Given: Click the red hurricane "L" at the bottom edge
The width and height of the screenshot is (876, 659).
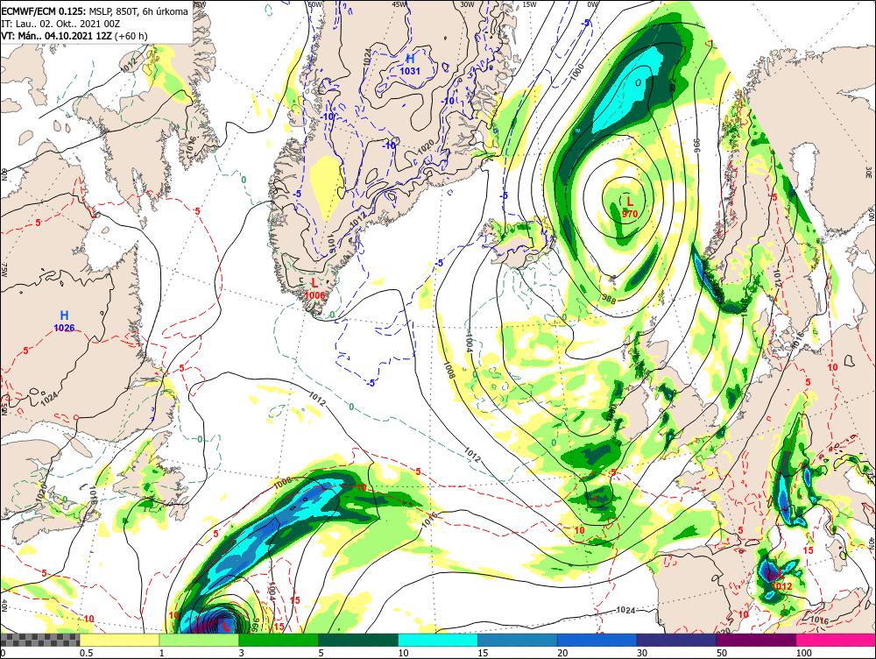Looking at the screenshot, I should click(x=226, y=627).
